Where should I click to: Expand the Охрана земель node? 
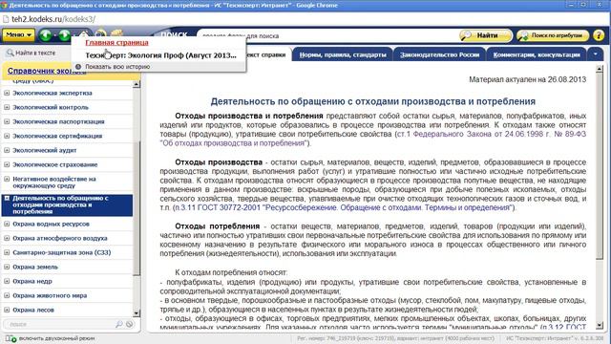pos(7,267)
